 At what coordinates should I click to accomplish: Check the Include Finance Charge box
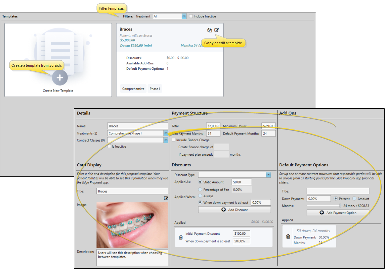pos(174,140)
